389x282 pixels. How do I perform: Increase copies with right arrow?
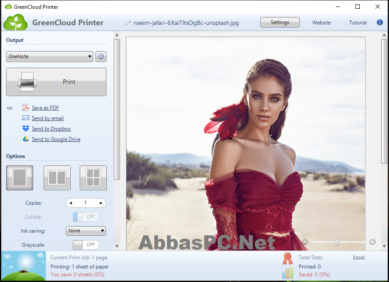pyautogui.click(x=101, y=203)
